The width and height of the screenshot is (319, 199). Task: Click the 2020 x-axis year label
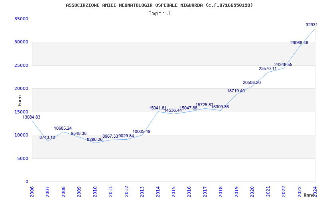point(252,191)
